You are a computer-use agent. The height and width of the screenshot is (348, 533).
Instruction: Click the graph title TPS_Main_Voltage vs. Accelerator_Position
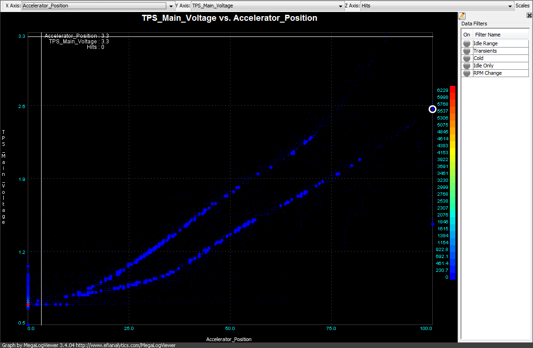pyautogui.click(x=230, y=18)
